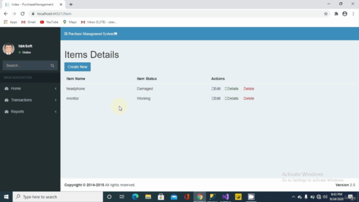Open Office app from taskbar

[x=187, y=197]
